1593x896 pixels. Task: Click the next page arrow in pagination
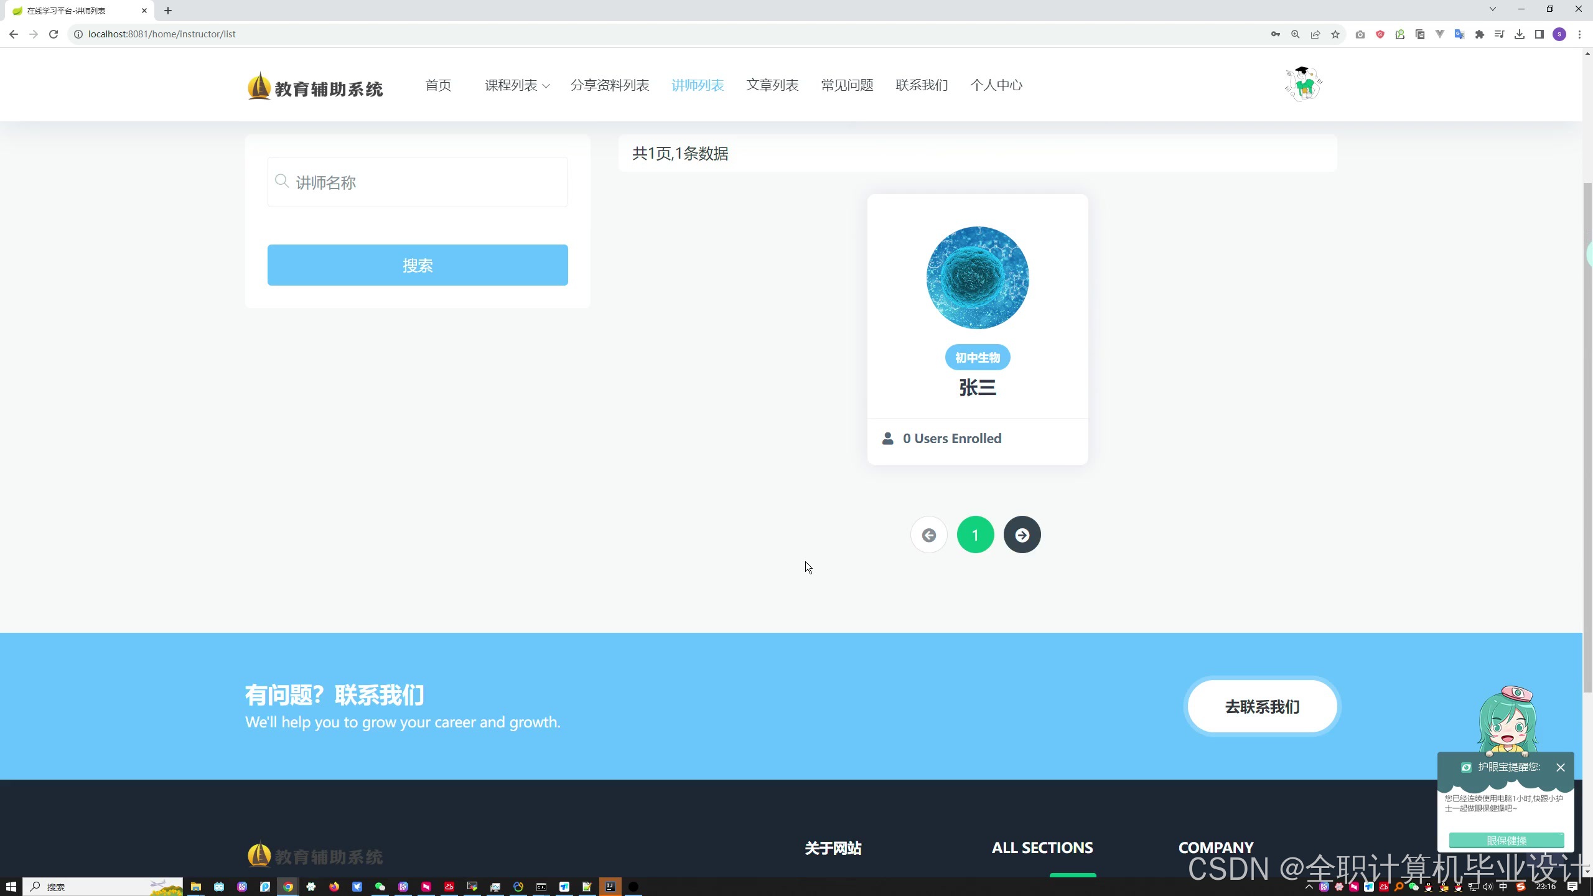coord(1022,535)
